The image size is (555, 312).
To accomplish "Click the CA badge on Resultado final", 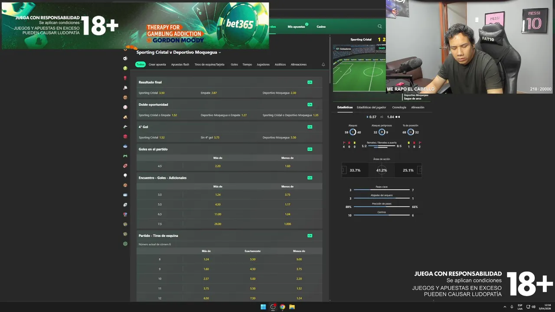I will click(x=310, y=82).
